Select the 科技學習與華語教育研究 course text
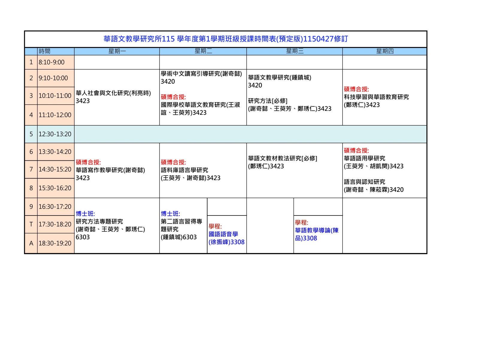This screenshot has width=479, height=339. click(376, 97)
